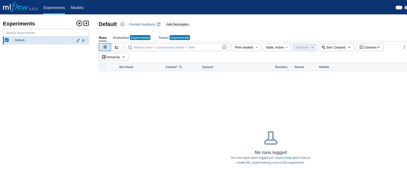
Task: Toggle the theme switch in header
Action: pos(399,7)
